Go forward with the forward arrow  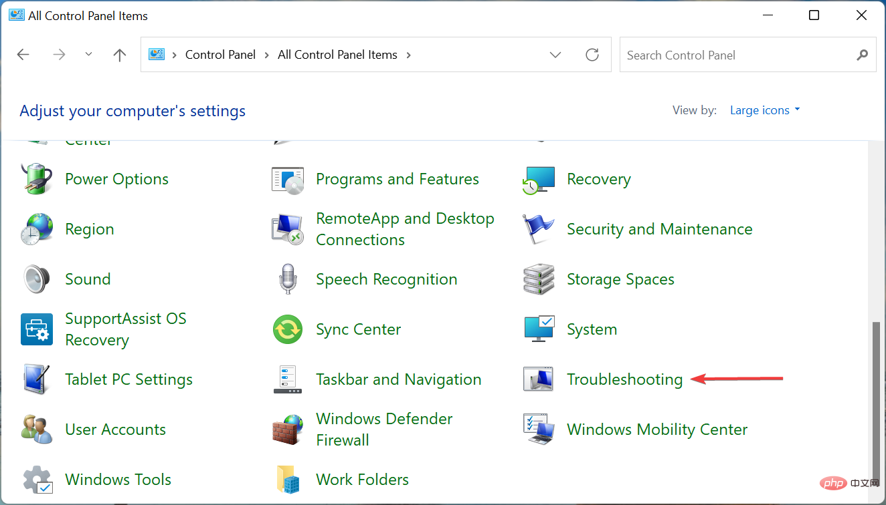point(59,55)
